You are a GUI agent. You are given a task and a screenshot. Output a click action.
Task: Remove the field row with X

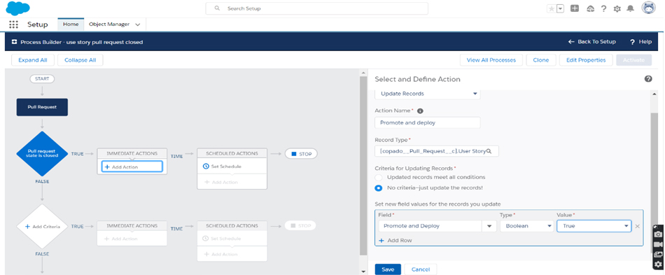coord(637,226)
